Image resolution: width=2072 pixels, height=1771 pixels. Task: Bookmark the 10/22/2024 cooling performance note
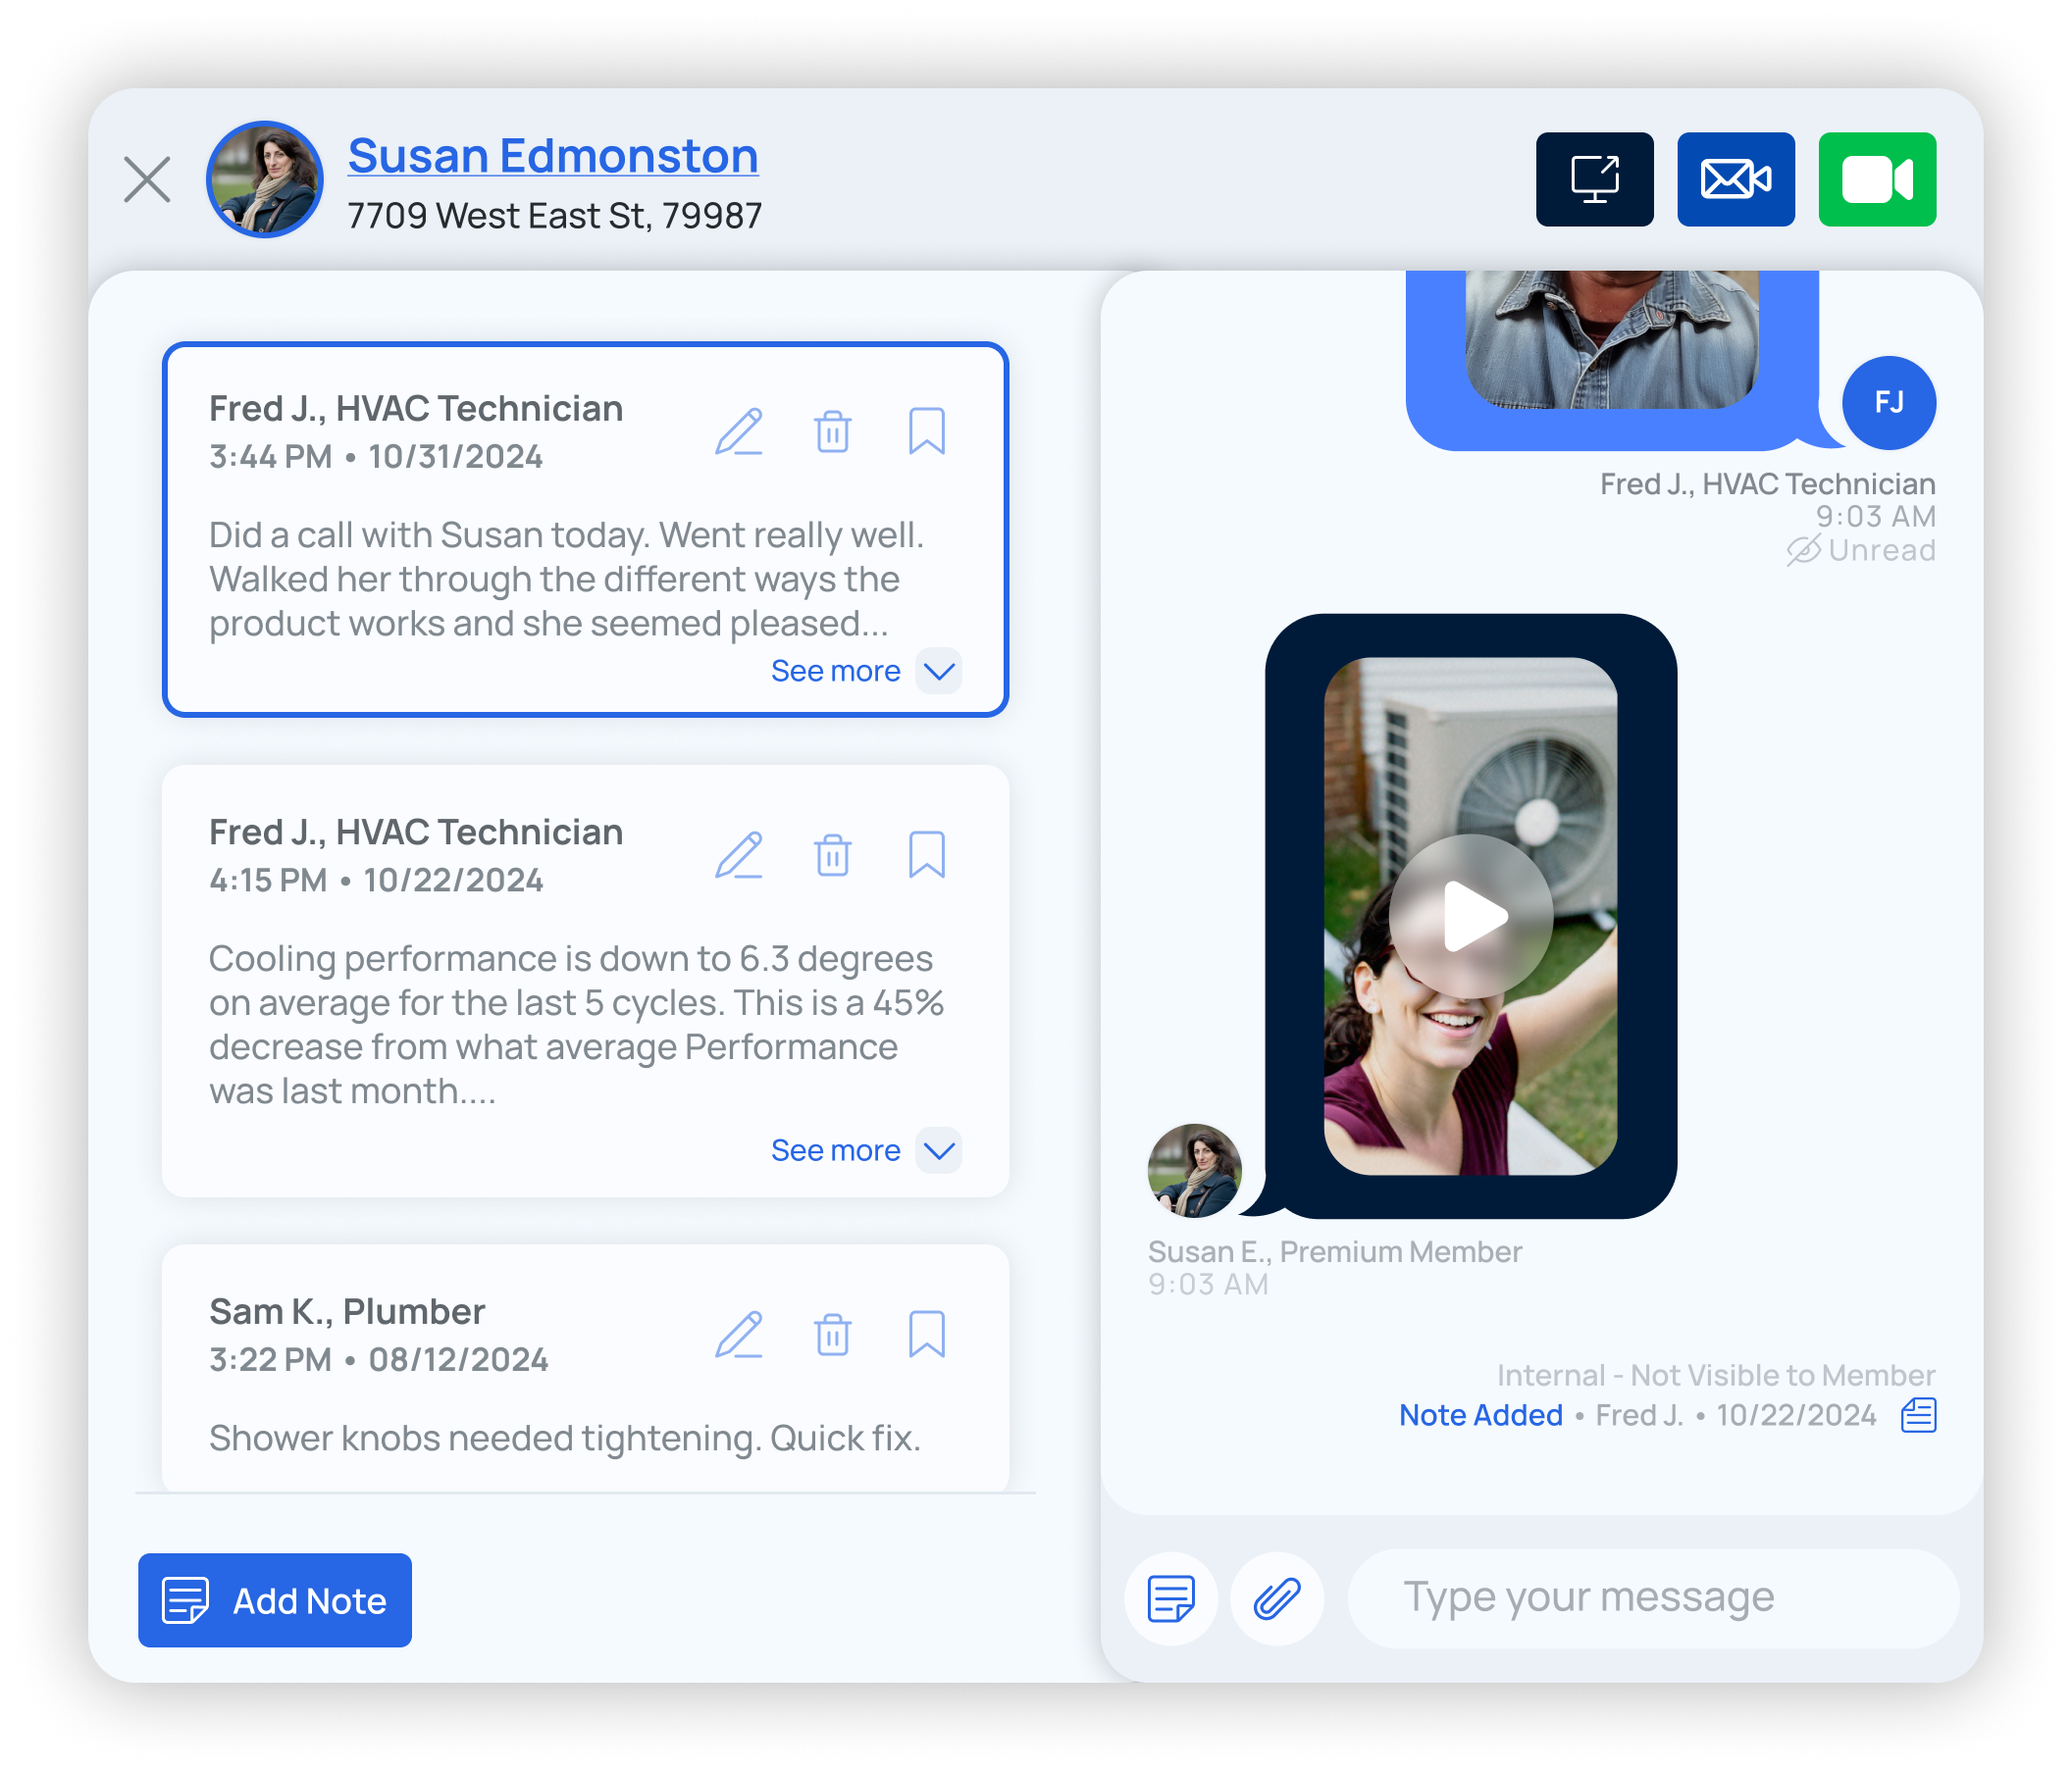pyautogui.click(x=926, y=855)
